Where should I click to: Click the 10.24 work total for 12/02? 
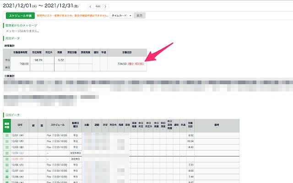tap(190, 141)
